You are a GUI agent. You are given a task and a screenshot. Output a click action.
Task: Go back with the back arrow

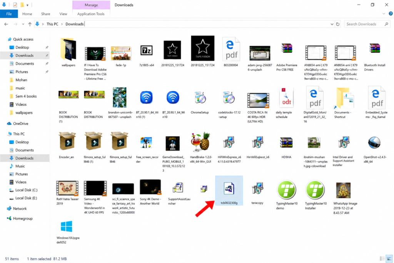point(6,24)
